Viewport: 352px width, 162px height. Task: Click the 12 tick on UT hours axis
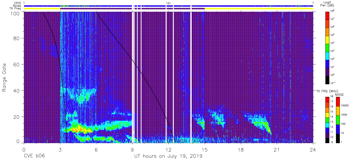click(x=168, y=149)
